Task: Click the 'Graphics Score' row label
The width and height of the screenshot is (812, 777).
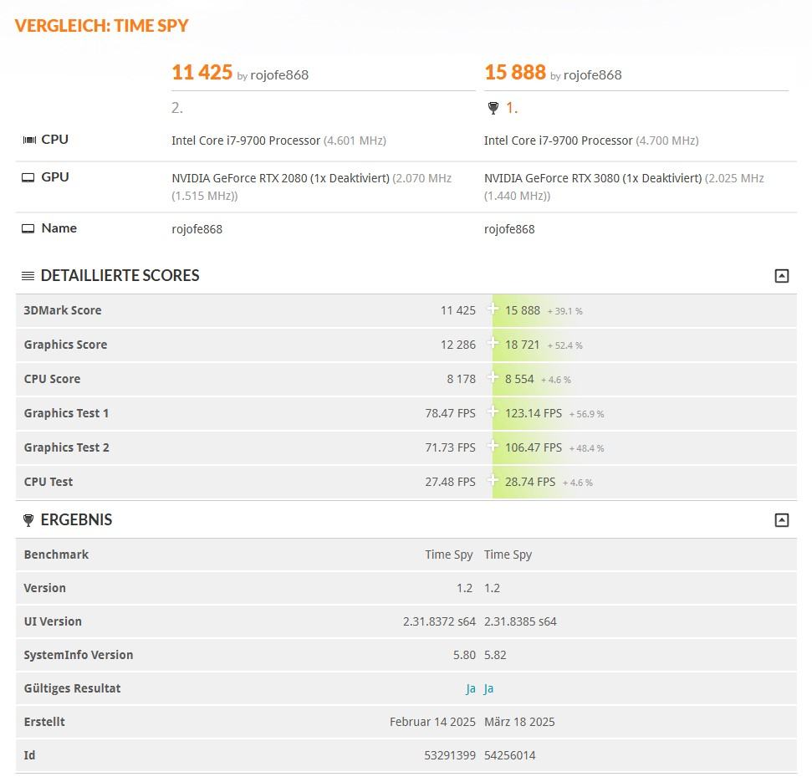Action: pyautogui.click(x=65, y=345)
